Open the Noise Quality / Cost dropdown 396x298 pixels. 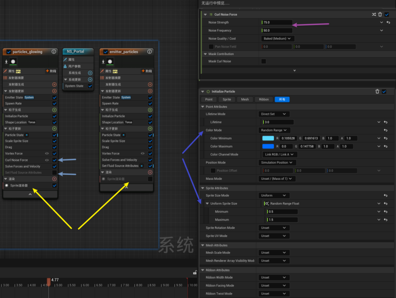pyautogui.click(x=277, y=39)
